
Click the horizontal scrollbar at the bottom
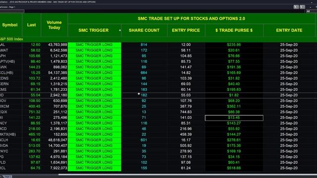(x=188, y=175)
